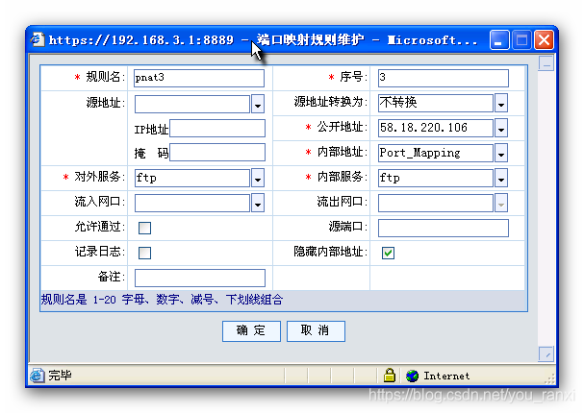Expand the 内部地址 Port_Mapping dropdown

501,153
